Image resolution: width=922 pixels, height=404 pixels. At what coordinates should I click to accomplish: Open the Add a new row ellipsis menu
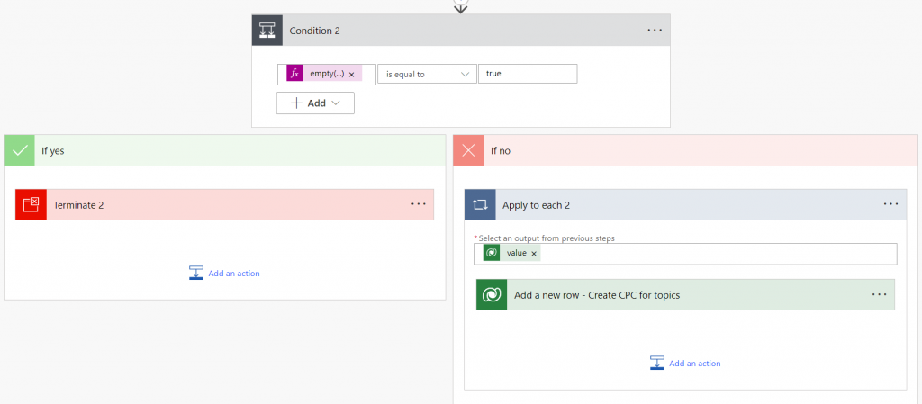click(x=880, y=294)
